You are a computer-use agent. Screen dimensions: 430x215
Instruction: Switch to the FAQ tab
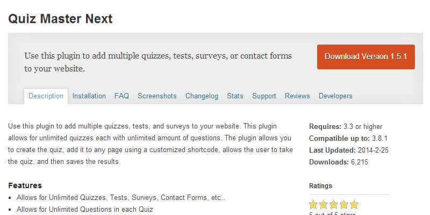pos(121,96)
